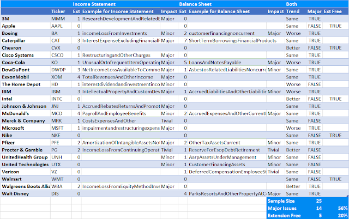Select the incomeLossFromInvestments cell
The width and height of the screenshot is (349, 219).
121,33
